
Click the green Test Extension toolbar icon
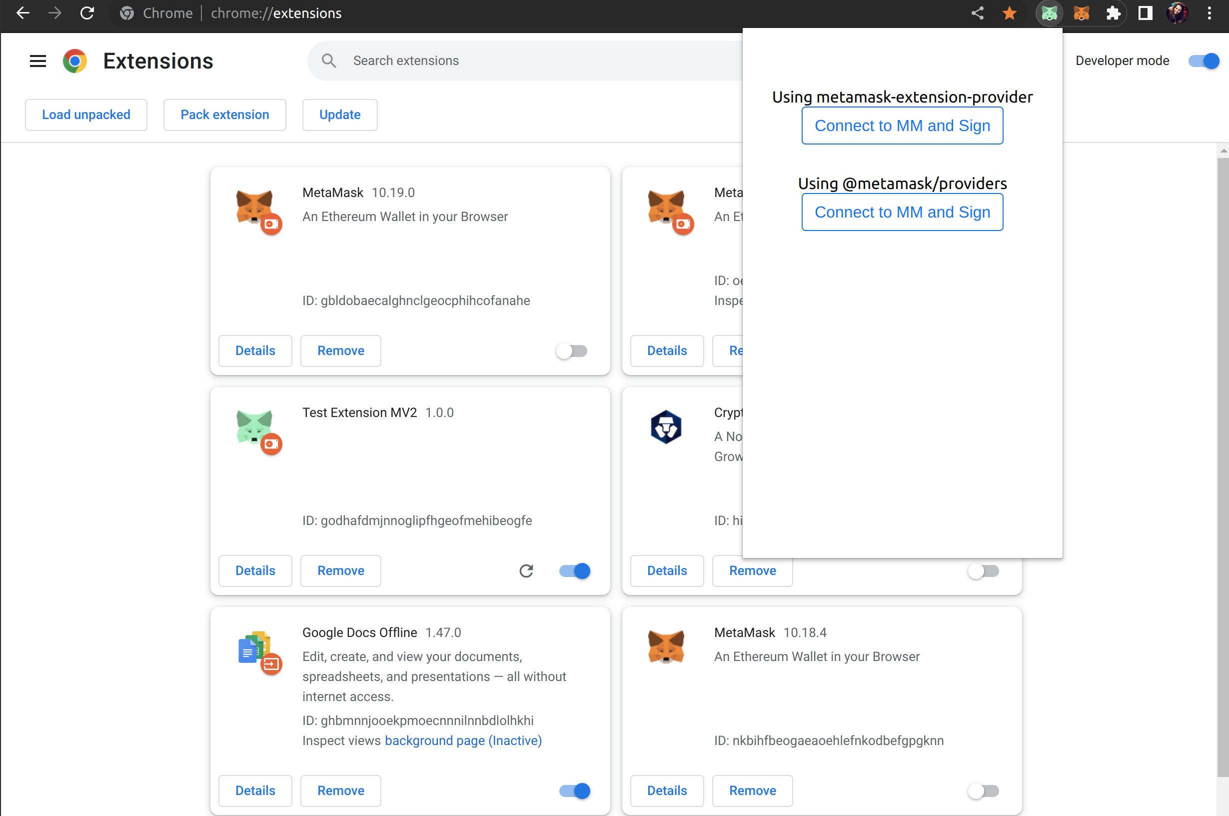(x=1049, y=13)
